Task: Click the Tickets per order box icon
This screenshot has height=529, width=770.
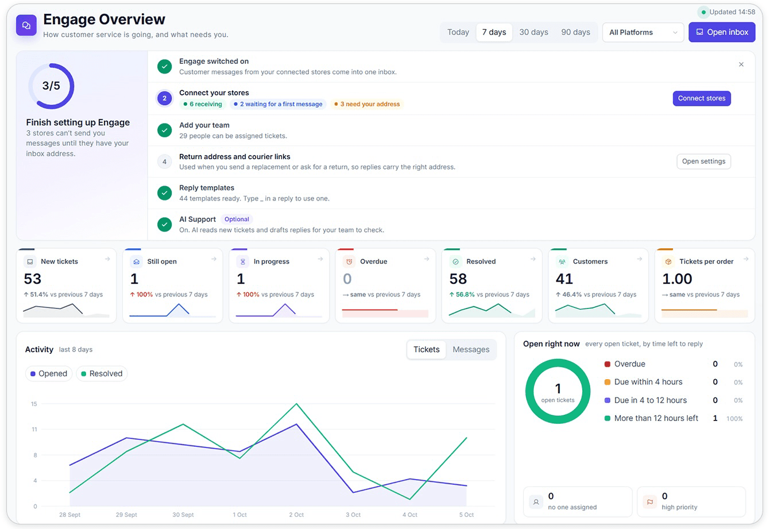Action: click(x=668, y=261)
